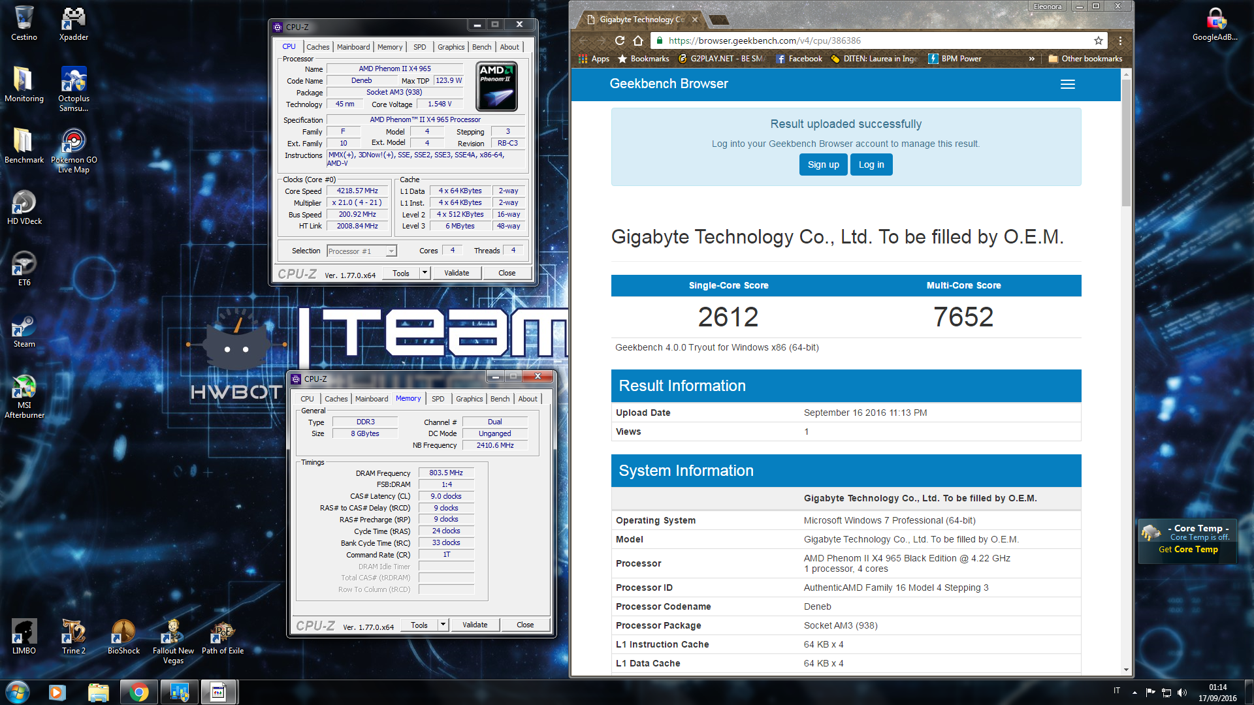Open the media player taskbar icon
The height and width of the screenshot is (705, 1254).
[x=57, y=692]
